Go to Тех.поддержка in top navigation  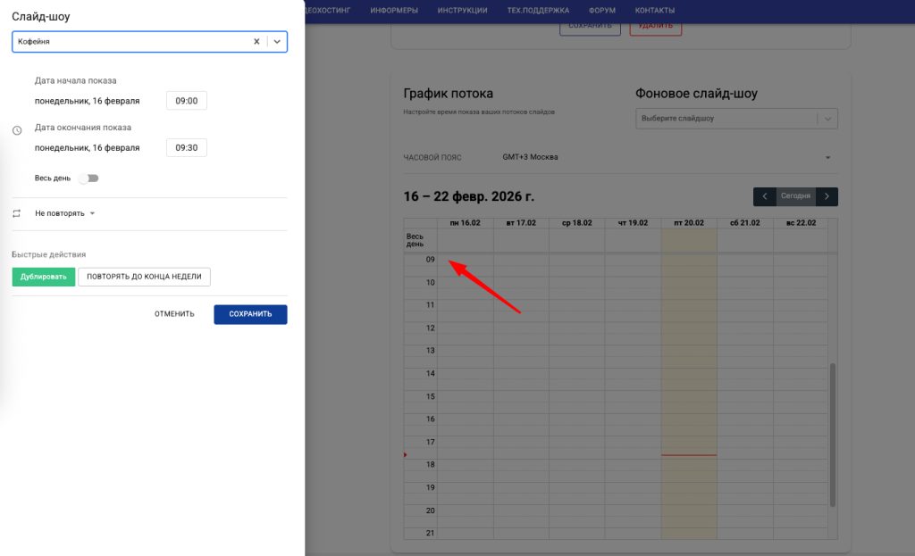538,11
